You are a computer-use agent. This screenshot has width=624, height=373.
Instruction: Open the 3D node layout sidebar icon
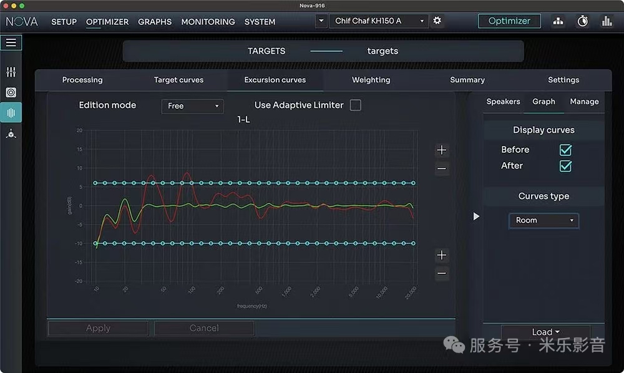pos(11,133)
